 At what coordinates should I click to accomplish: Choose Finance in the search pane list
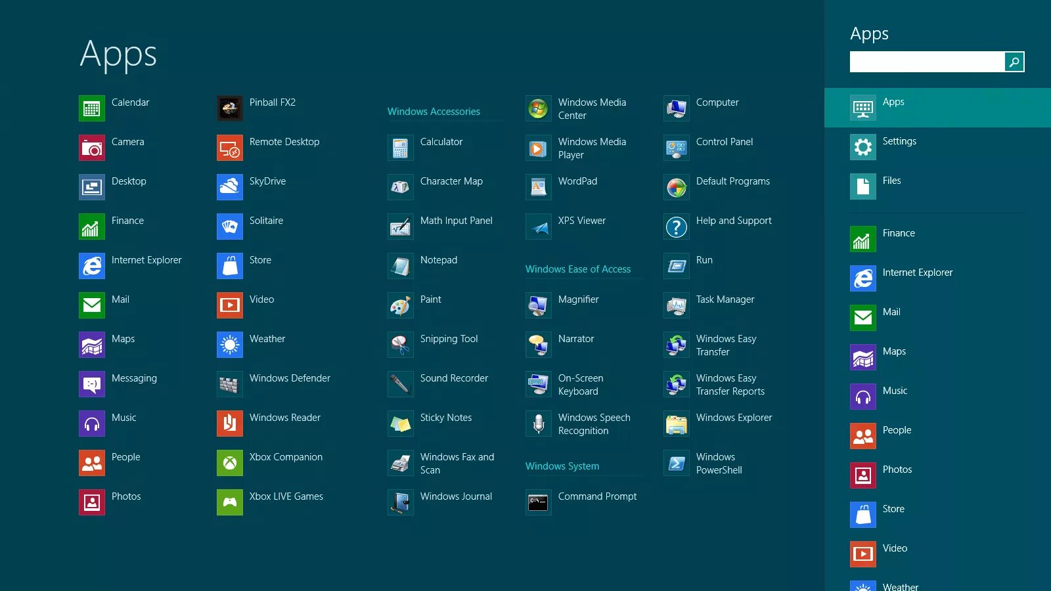(x=937, y=239)
